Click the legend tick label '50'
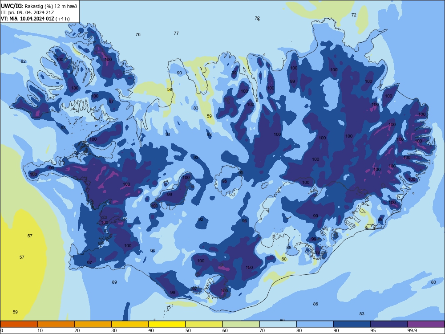The width and height of the screenshot is (445, 334). pos(188,330)
